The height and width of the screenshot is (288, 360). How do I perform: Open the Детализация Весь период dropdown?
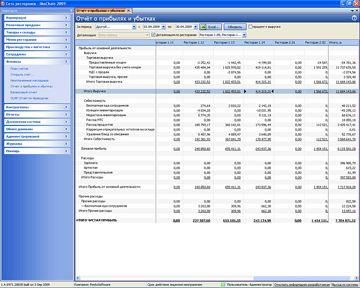click(147, 35)
